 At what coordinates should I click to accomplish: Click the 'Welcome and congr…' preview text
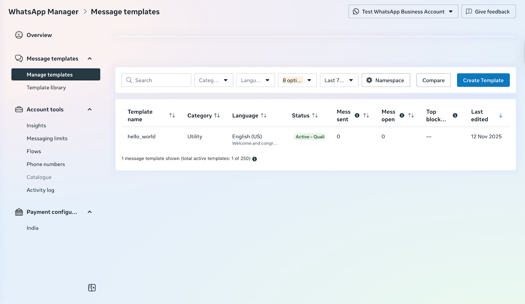coord(255,143)
